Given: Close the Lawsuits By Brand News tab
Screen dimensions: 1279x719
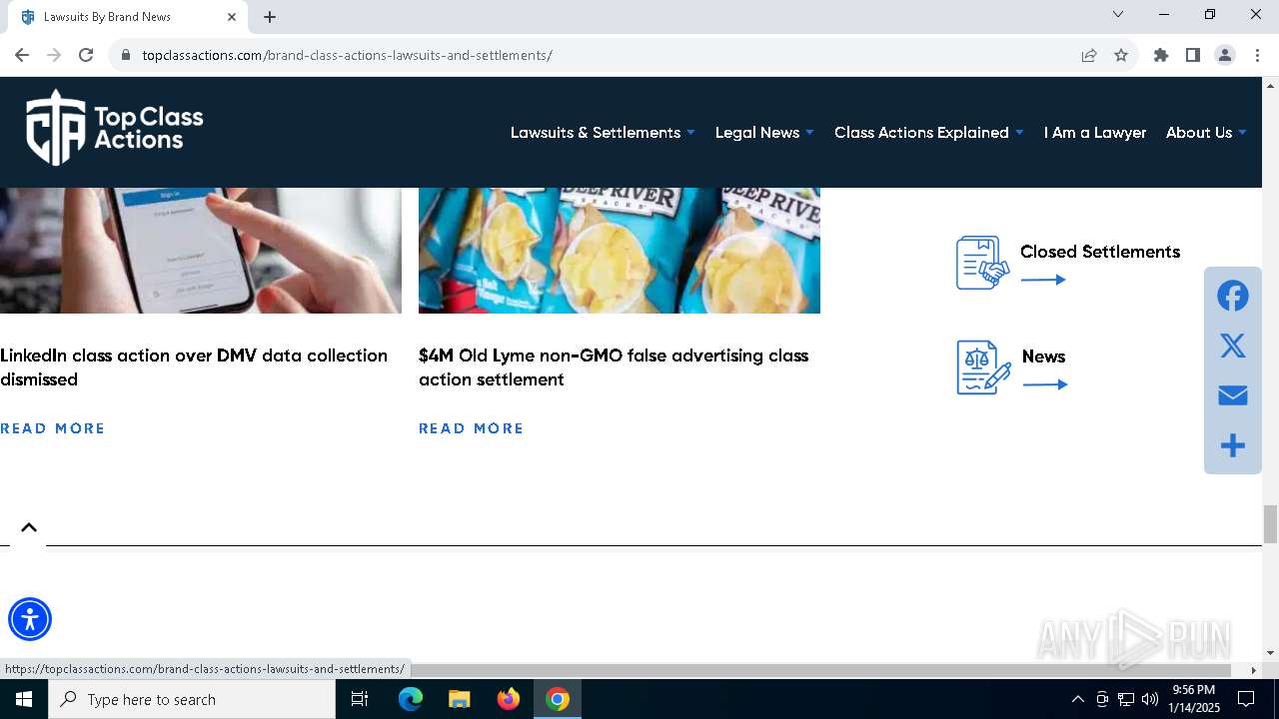Looking at the screenshot, I should point(232,16).
